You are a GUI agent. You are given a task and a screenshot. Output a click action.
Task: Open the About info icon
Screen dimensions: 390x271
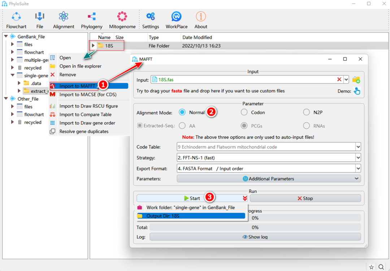[201, 17]
